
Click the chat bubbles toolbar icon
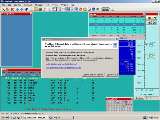pos(63,9)
